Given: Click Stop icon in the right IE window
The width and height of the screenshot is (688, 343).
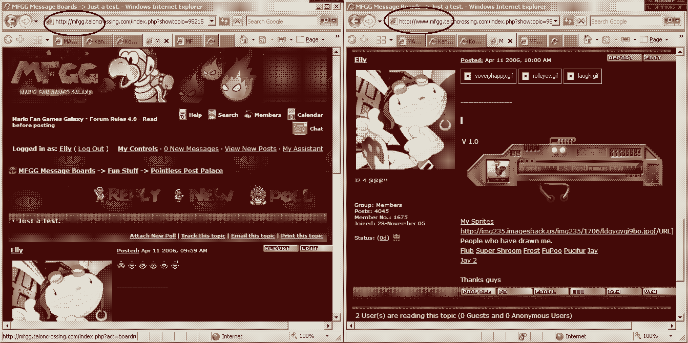Looking at the screenshot, I should point(581,22).
